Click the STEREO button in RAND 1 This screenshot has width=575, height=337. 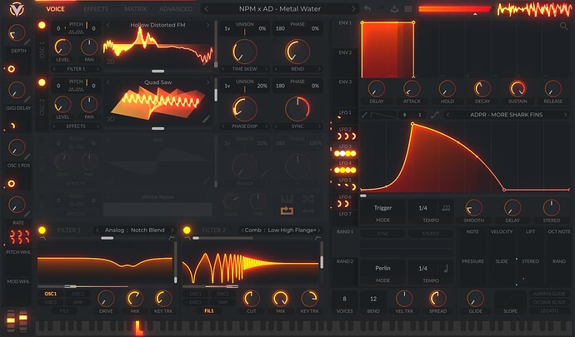431,234
